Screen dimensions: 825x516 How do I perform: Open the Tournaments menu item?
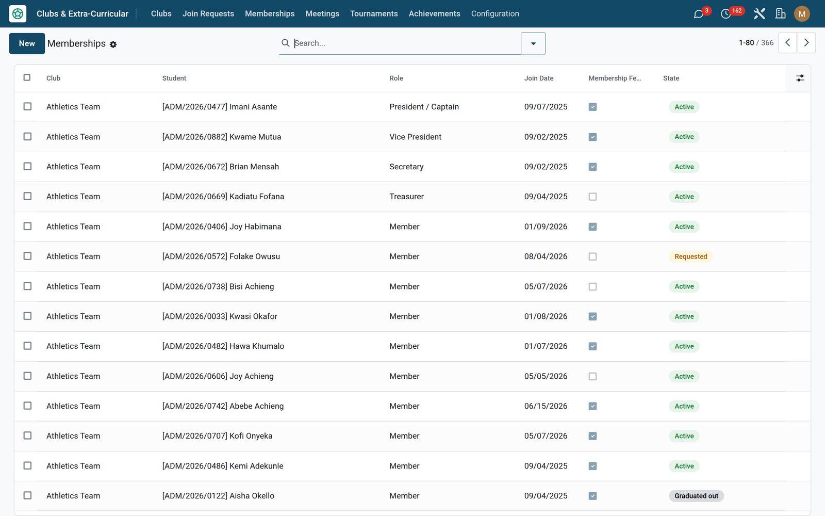point(374,14)
